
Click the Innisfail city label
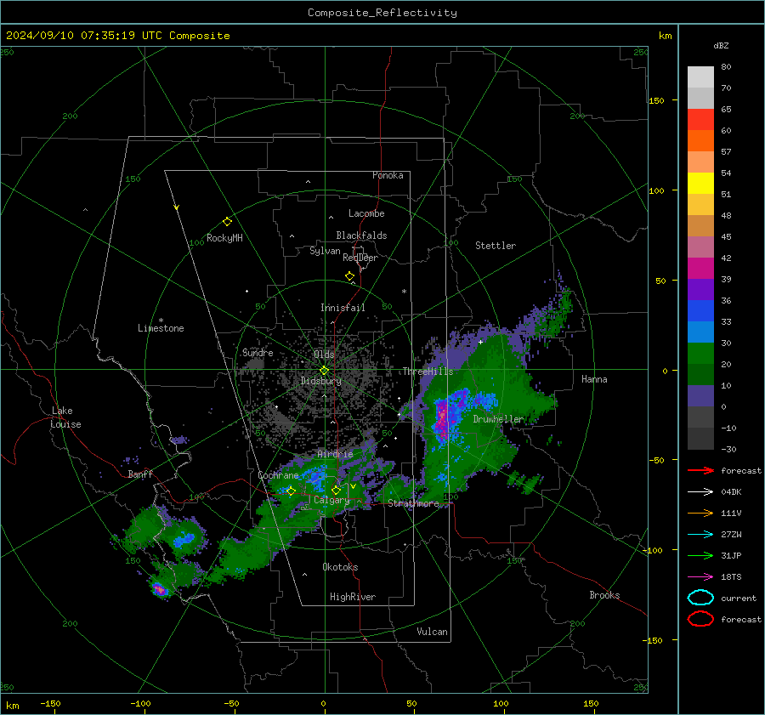(343, 308)
